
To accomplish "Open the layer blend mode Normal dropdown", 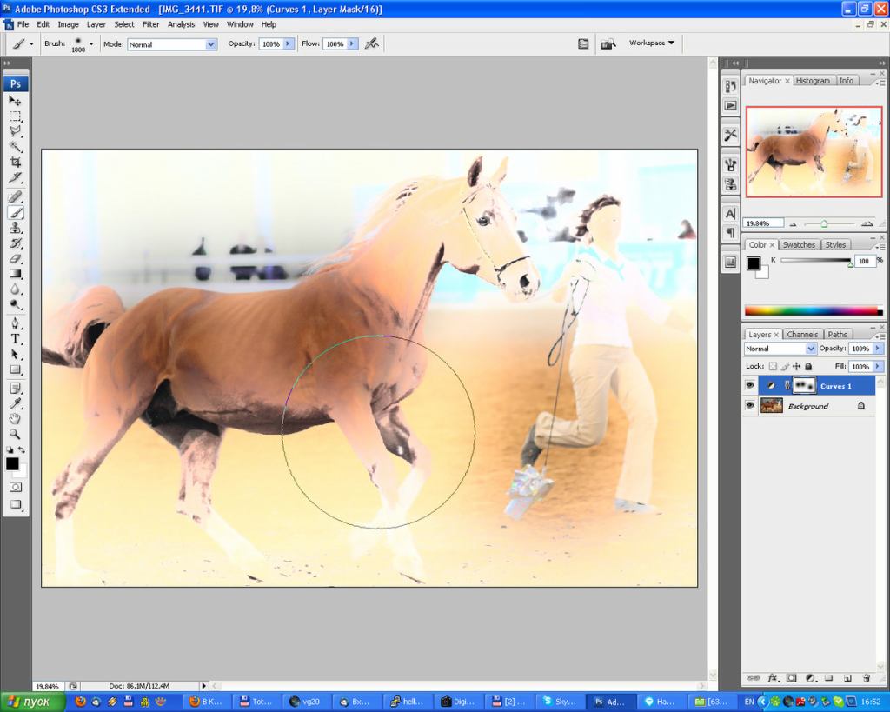I will (780, 349).
